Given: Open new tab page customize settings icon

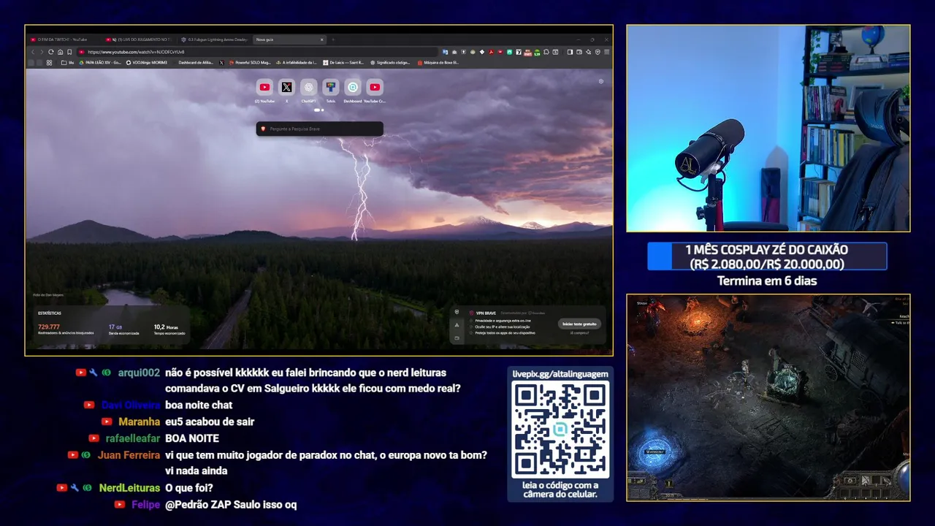Looking at the screenshot, I should pyautogui.click(x=601, y=81).
